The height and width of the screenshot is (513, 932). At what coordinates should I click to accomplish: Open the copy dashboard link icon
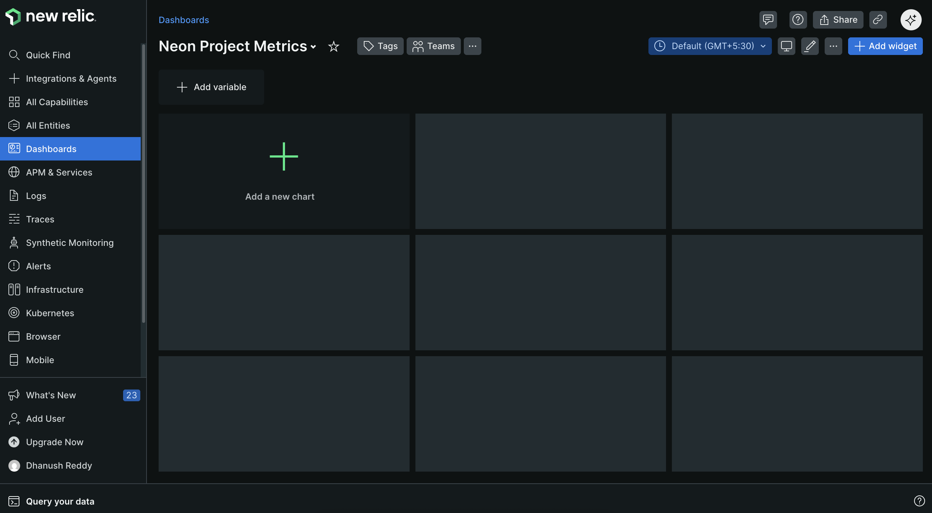click(878, 19)
